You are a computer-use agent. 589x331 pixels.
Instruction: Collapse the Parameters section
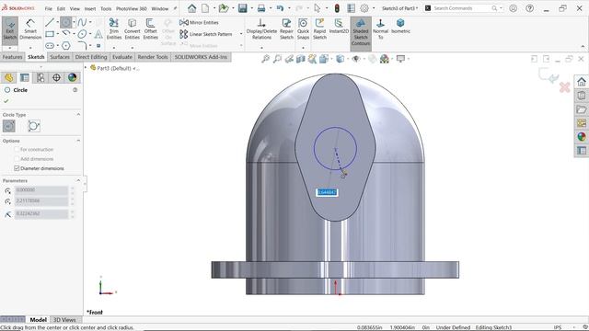coord(78,180)
